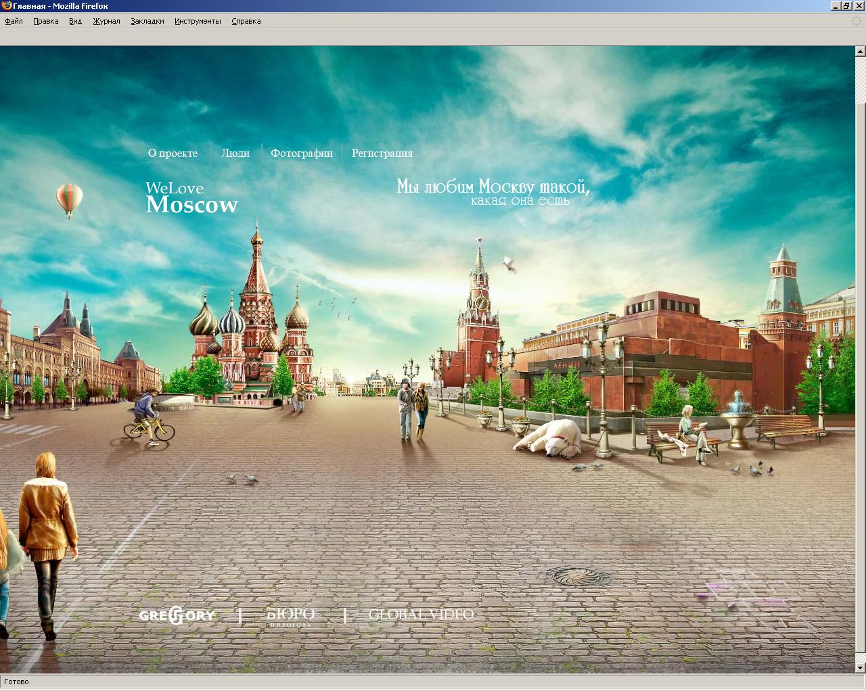Restore down the Firefox window
This screenshot has width=866, height=691.
click(846, 6)
